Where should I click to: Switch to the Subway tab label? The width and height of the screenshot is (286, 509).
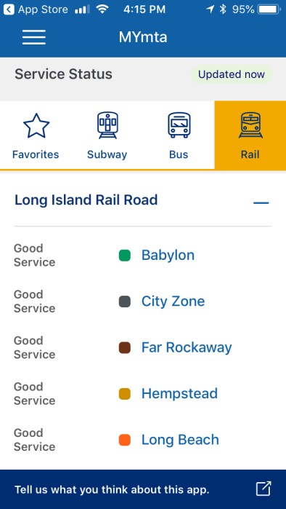107,154
